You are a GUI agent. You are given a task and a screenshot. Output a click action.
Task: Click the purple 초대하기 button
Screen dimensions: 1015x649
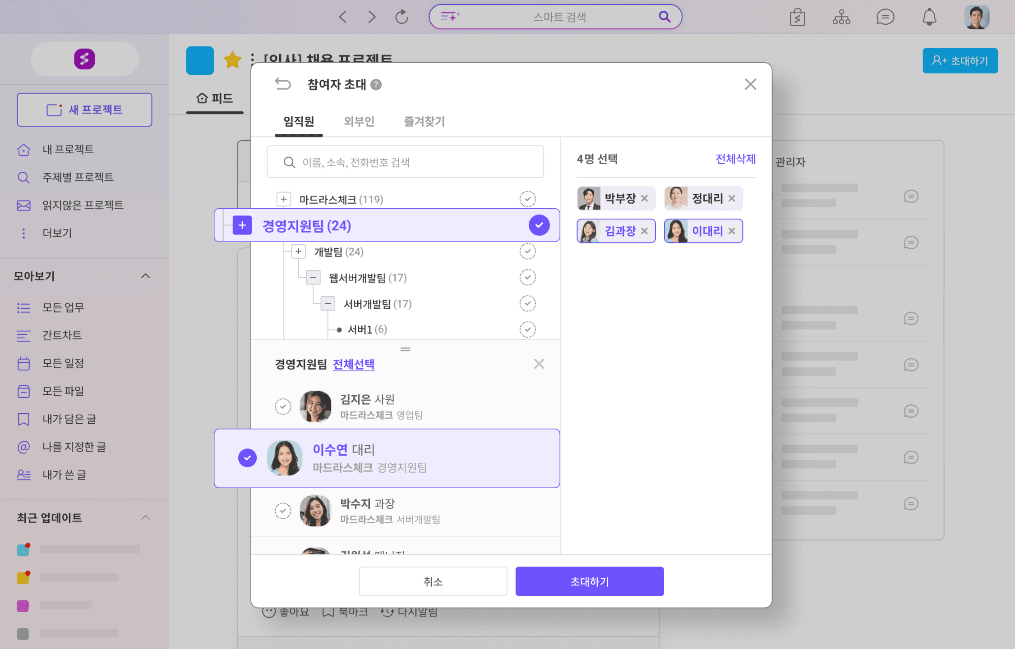[589, 581]
